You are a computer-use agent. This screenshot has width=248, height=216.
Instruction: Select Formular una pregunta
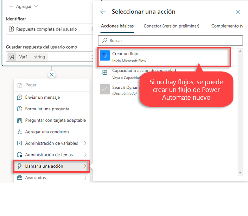pyautogui.click(x=52, y=109)
